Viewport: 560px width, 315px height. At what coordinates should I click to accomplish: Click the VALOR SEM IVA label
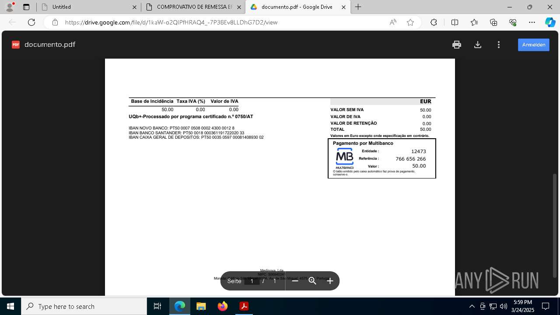coord(347,110)
